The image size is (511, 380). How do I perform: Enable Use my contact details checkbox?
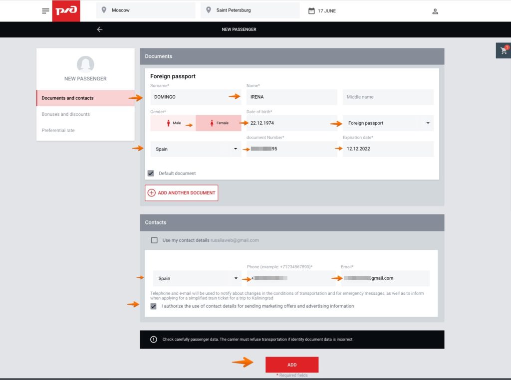coord(154,240)
